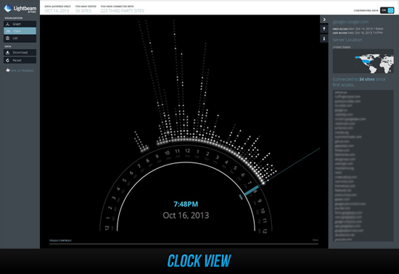Open the help question mark icon
The image size is (399, 274).
click(x=324, y=29)
